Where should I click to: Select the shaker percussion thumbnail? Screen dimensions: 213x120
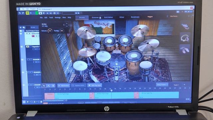click(x=185, y=26)
